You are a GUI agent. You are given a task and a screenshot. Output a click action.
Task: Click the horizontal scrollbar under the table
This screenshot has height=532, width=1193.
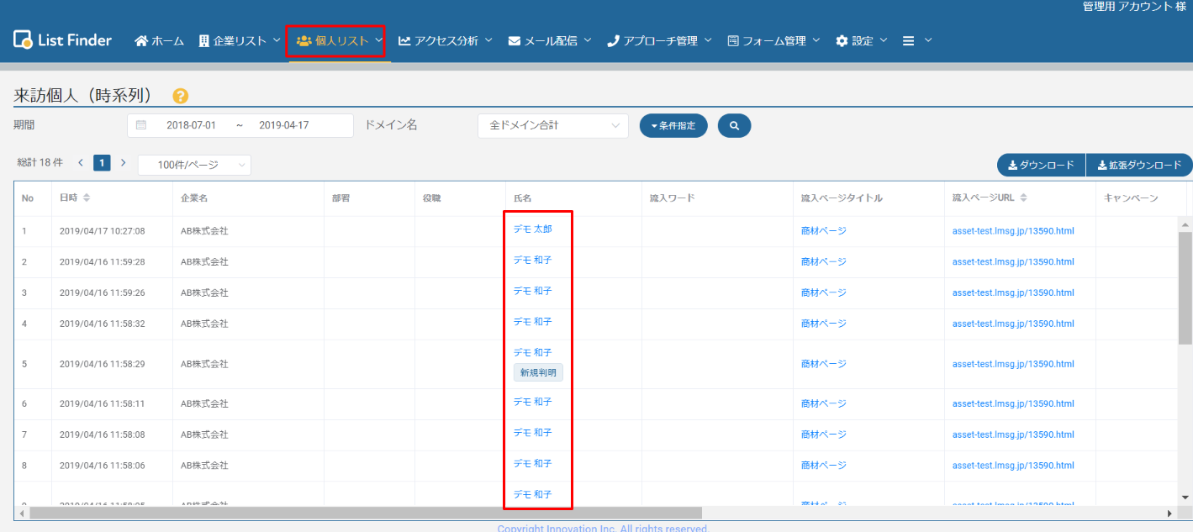(x=366, y=513)
